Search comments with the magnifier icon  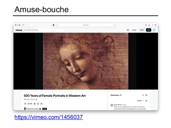[143, 95]
